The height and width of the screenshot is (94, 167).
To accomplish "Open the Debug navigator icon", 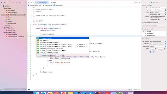I will [19, 2].
